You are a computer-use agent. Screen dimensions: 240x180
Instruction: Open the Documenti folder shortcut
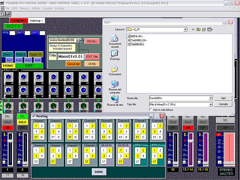(115, 70)
